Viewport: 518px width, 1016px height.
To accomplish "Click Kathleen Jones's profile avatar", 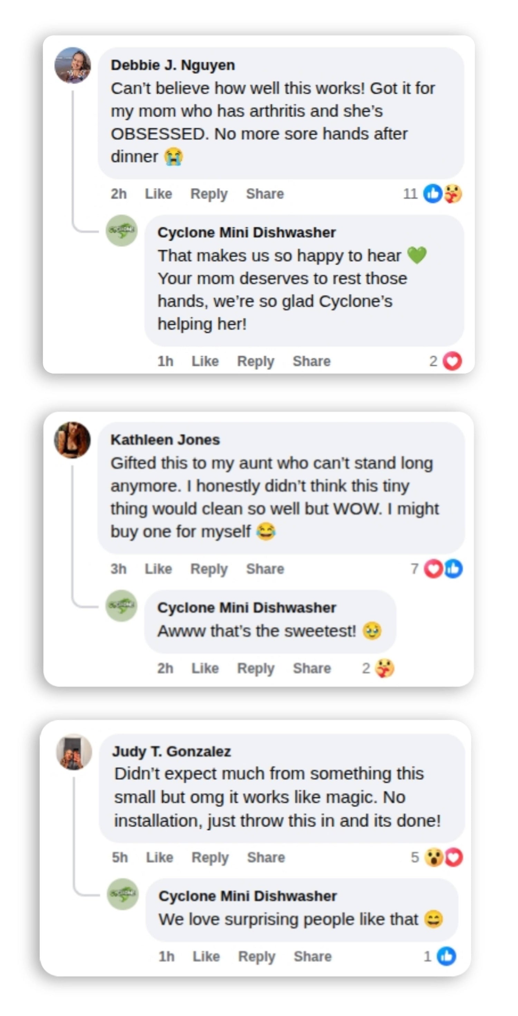I will click(x=72, y=440).
